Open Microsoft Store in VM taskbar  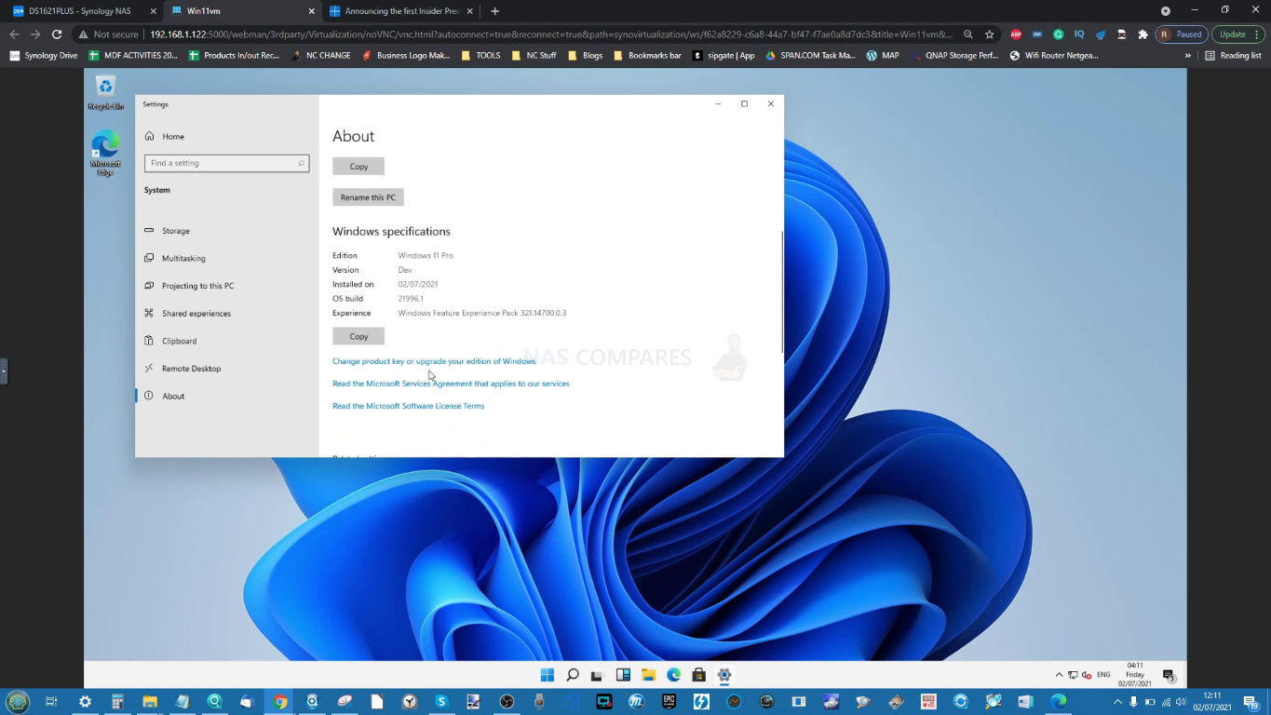698,675
